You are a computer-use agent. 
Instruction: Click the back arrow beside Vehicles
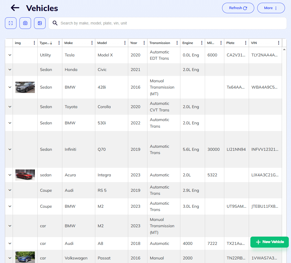pos(15,8)
